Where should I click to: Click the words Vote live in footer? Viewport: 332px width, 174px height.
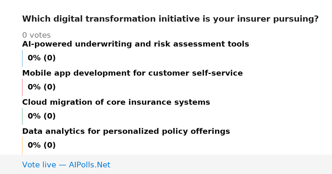[39, 165]
